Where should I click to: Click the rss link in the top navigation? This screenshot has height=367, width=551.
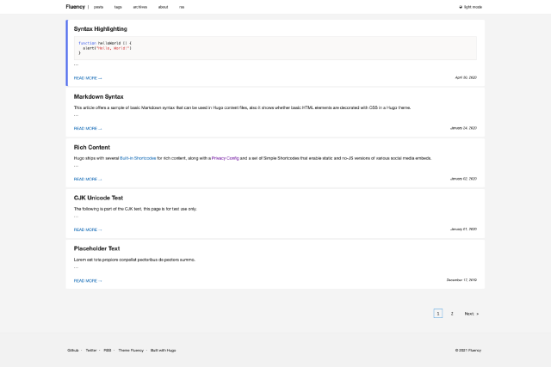pos(182,6)
